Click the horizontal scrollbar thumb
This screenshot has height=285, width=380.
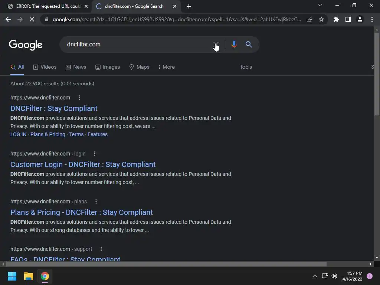[x=166, y=264]
